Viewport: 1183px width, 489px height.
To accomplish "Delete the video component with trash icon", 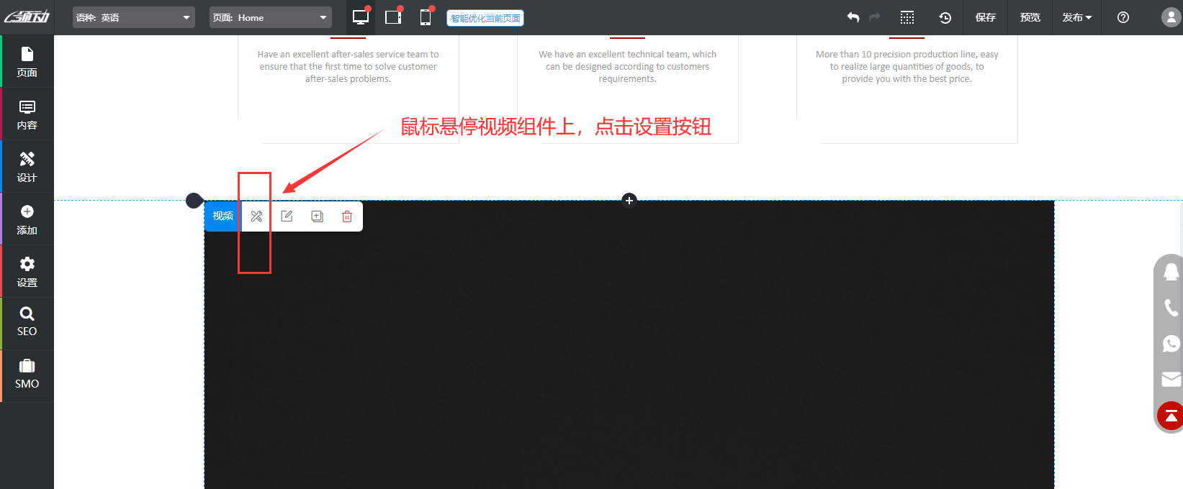I will click(347, 216).
